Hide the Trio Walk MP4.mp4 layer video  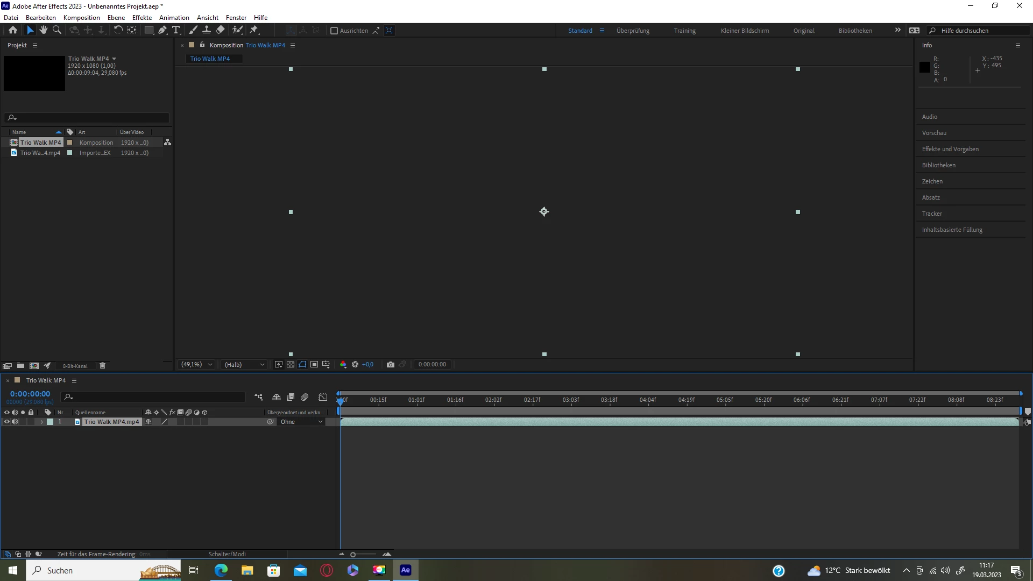pyautogui.click(x=6, y=422)
